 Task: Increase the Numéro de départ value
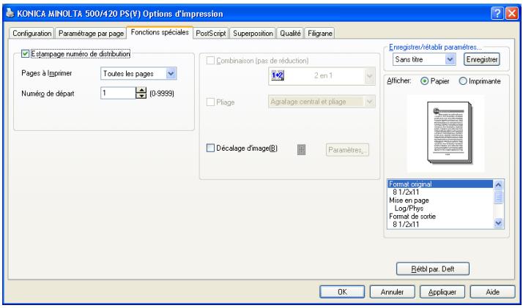click(x=141, y=90)
